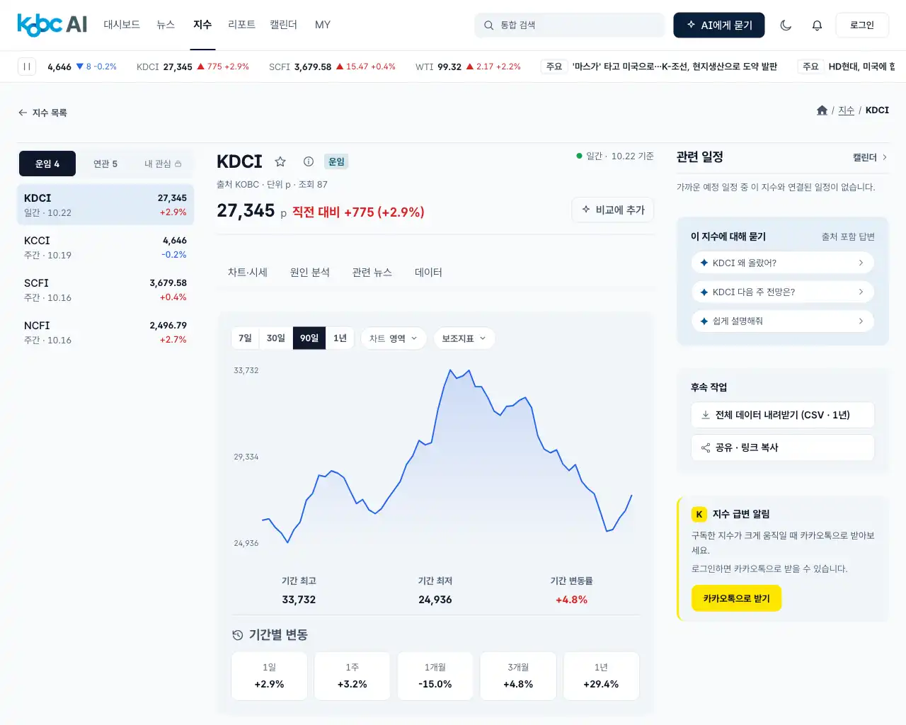This screenshot has width=906, height=725.
Task: Pause the ticker scroll
Action: click(27, 67)
